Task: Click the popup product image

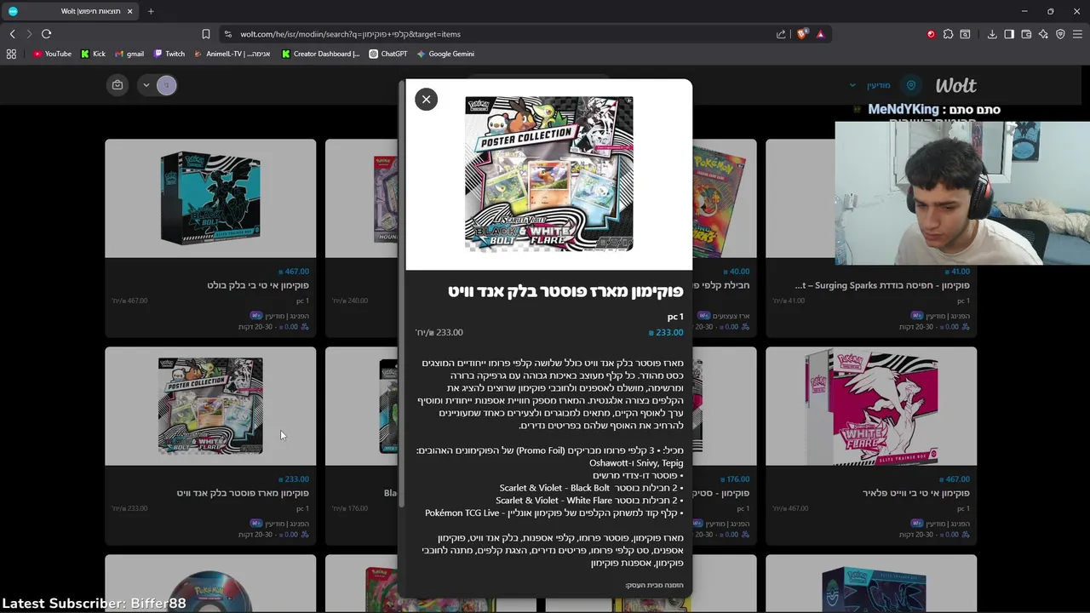Action: pos(549,174)
